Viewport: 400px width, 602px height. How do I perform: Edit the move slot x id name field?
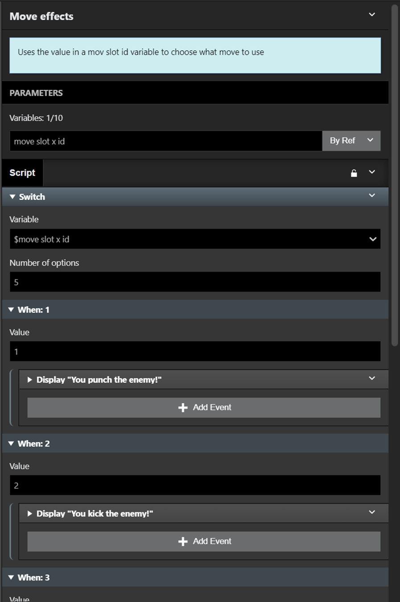click(x=166, y=141)
